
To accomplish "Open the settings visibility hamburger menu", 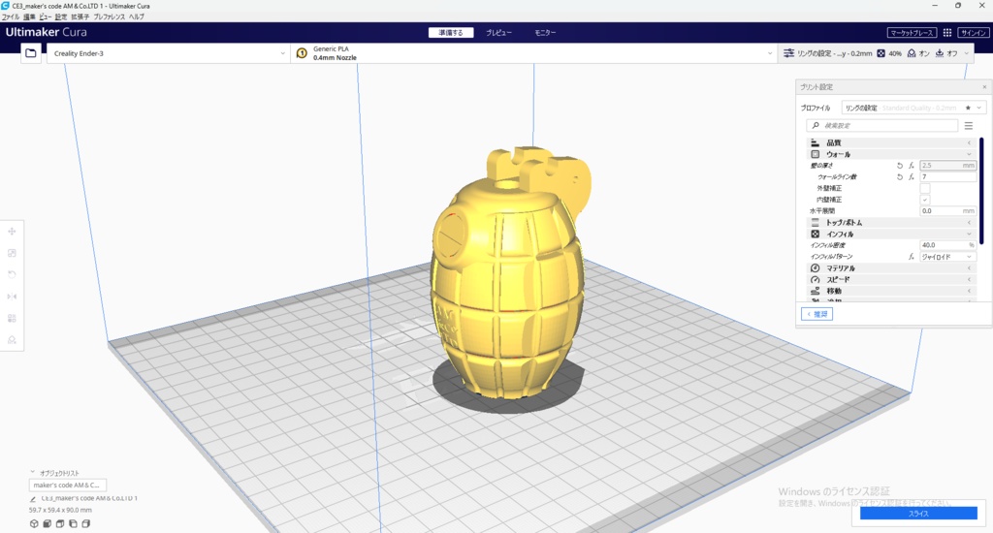I will [x=969, y=125].
